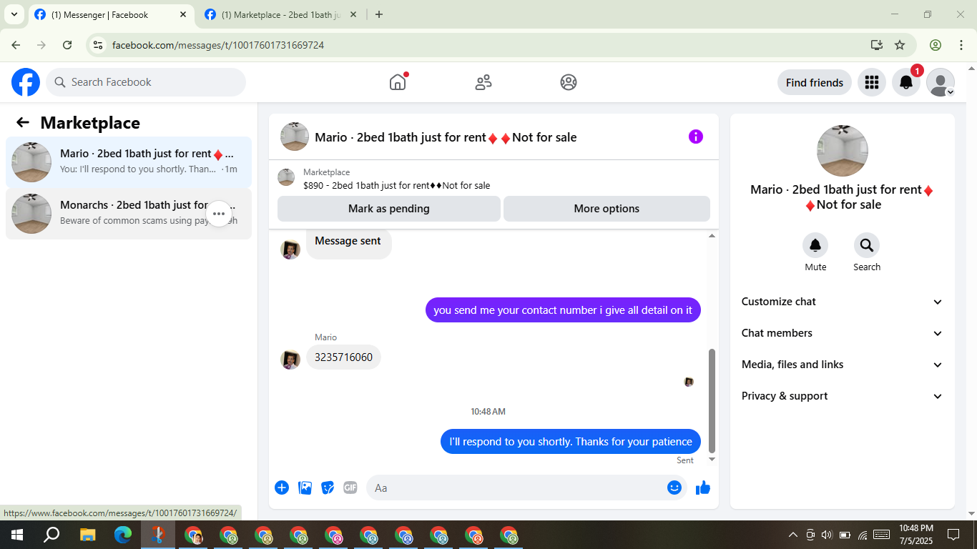Choose a sticker
The image size is (977, 549).
328,488
